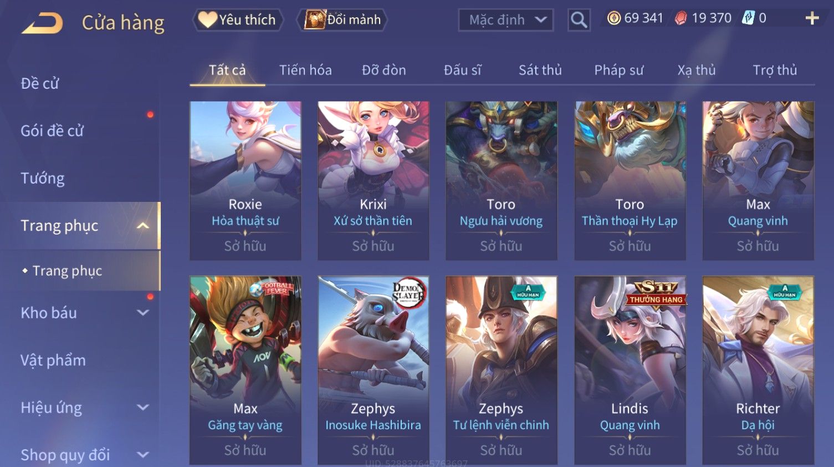
Task: Tap the golden back arrow icon
Action: point(43,24)
